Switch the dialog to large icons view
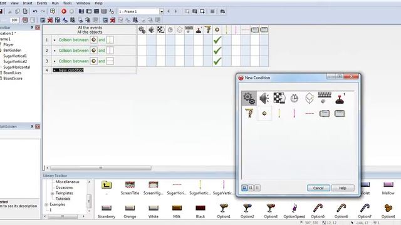This screenshot has height=225, width=401. [x=245, y=188]
